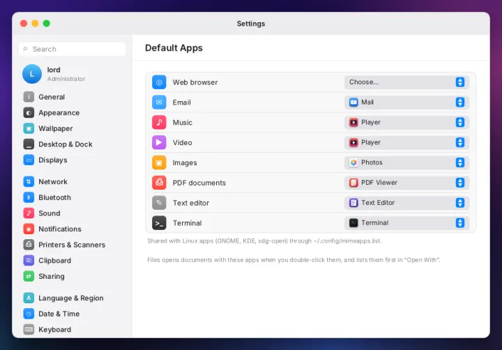
Task: Open Bluetooth settings
Action: [x=73, y=197]
